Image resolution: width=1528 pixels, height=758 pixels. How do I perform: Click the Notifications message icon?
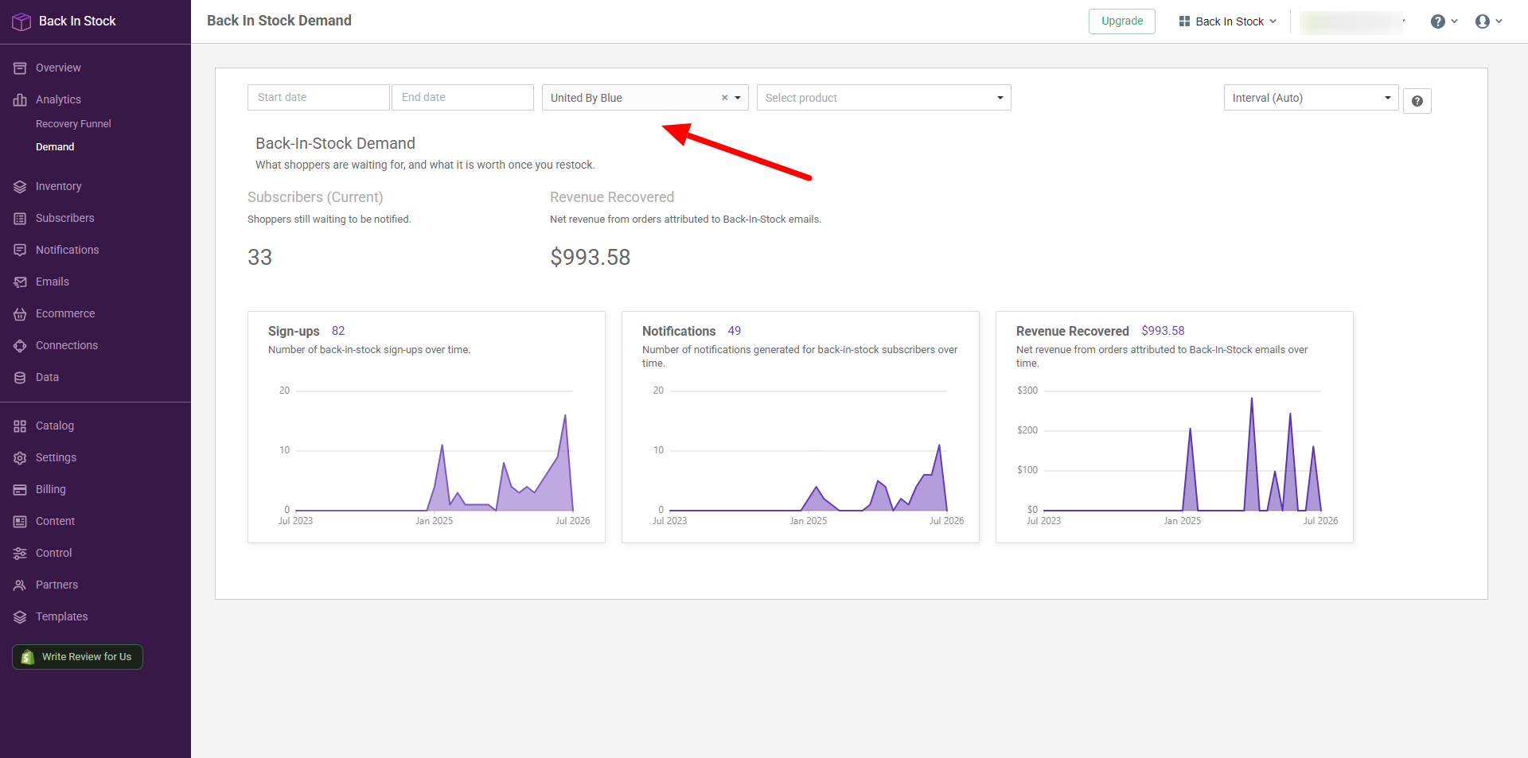(20, 251)
